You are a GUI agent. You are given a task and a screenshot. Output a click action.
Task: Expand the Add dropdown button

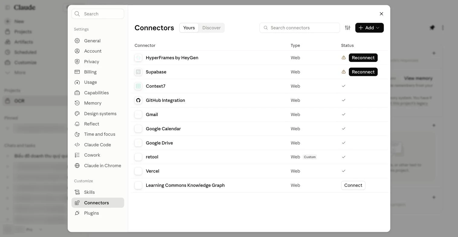pos(369,28)
